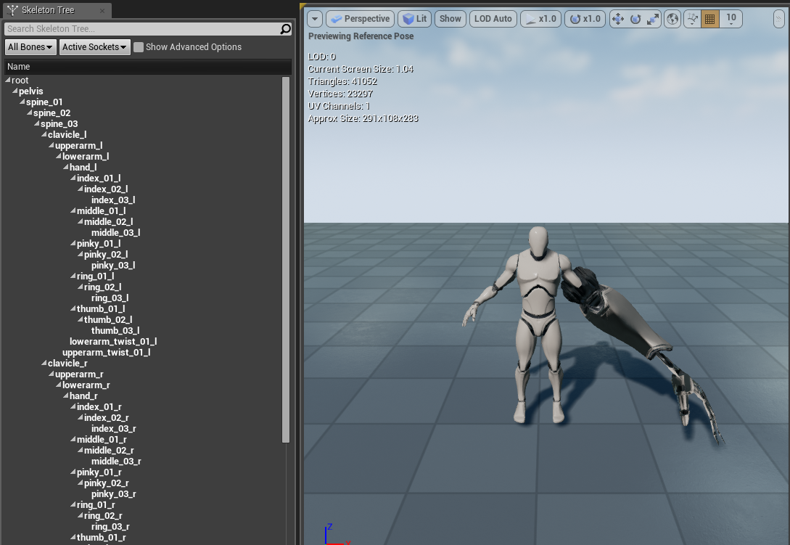Click search magnifier icon in Skeleton Tree
Image resolution: width=790 pixels, height=545 pixels.
coord(286,29)
